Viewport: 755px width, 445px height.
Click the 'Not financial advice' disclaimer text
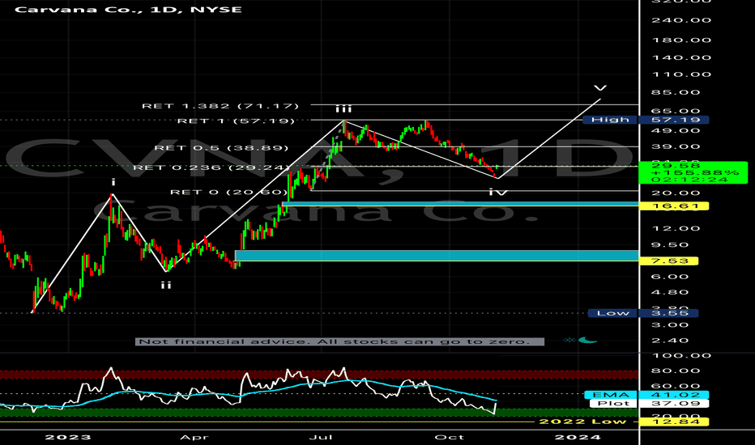340,341
